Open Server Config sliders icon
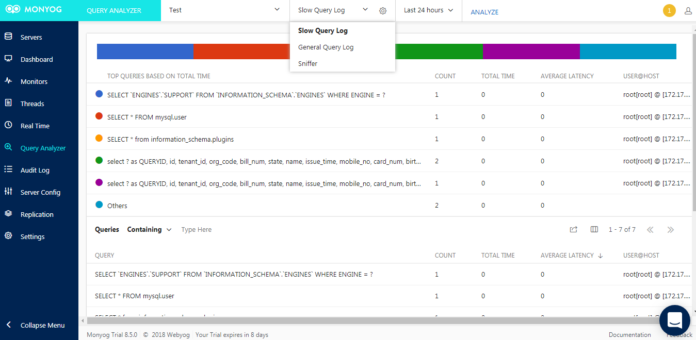The width and height of the screenshot is (696, 340). click(x=8, y=192)
